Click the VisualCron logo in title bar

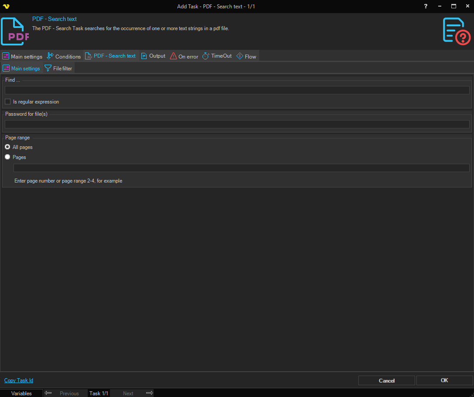[6, 6]
